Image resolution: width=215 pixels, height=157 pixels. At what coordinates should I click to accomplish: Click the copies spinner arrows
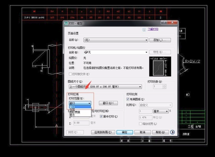click(x=164, y=86)
